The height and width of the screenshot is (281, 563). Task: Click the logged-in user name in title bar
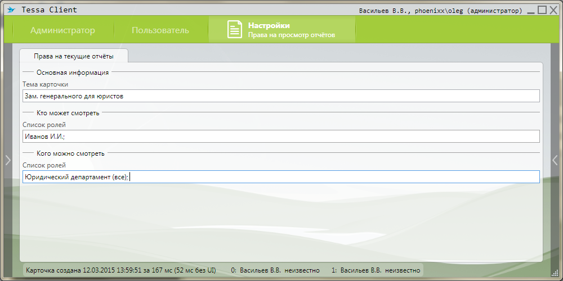click(440, 11)
